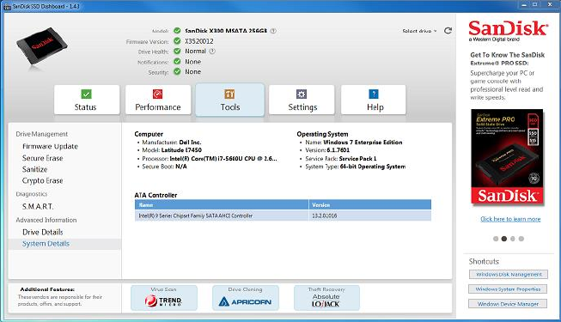The image size is (561, 322).
Task: Click the green check icon beside Firmware Version
Action: (x=177, y=41)
